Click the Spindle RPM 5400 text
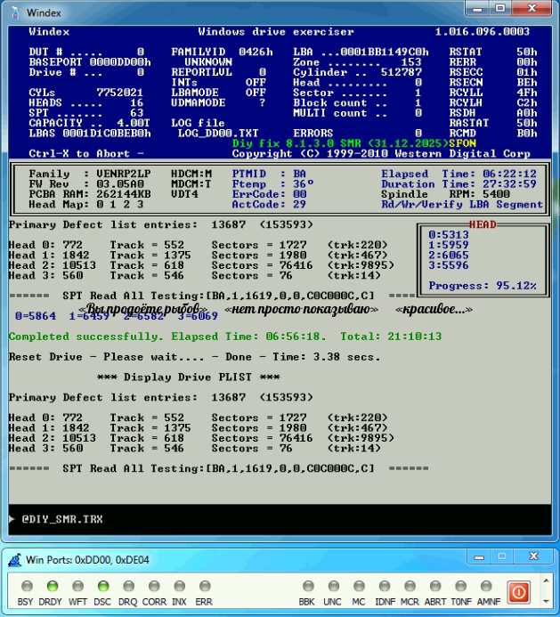Screen dimensions: 560x617 (445, 194)
